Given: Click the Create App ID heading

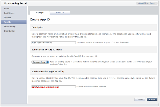Looking at the screenshot, I should [40, 19].
